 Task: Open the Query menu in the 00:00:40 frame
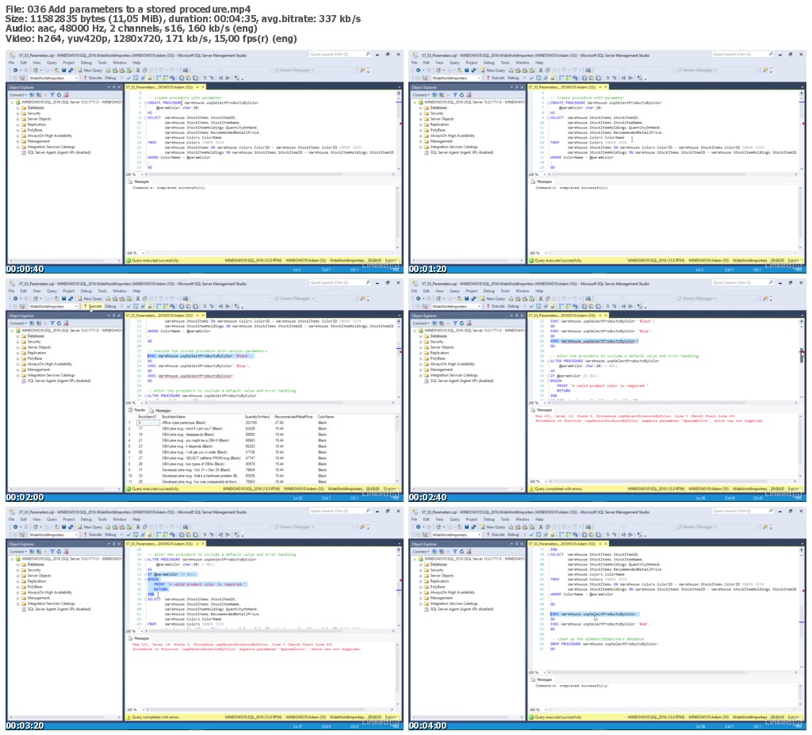52,63
